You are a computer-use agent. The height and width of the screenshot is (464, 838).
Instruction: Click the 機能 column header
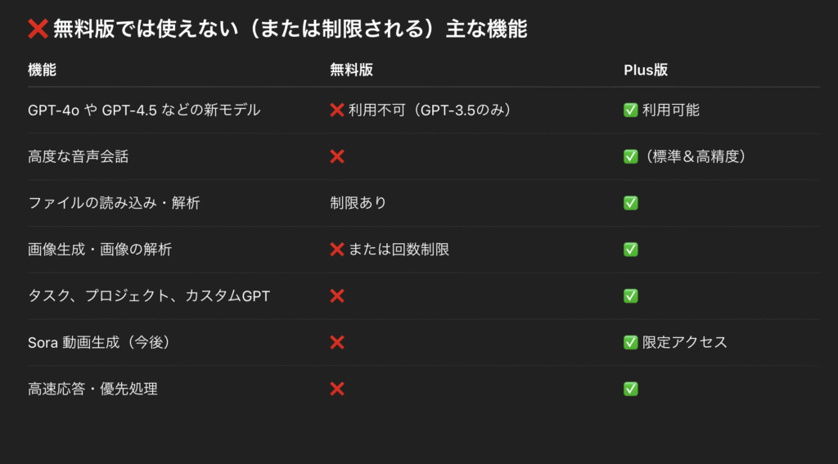tap(42, 70)
